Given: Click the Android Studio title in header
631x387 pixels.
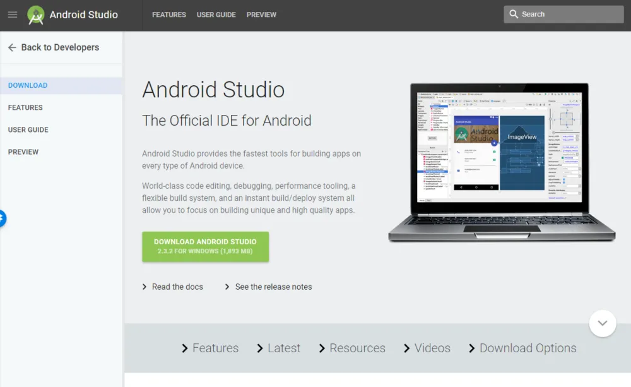Looking at the screenshot, I should (x=84, y=15).
